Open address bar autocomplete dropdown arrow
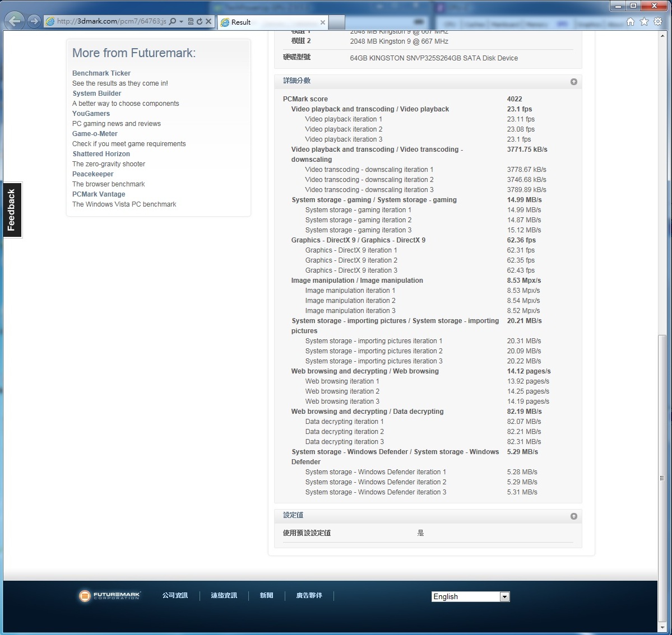Image resolution: width=672 pixels, height=635 pixels. pos(181,21)
